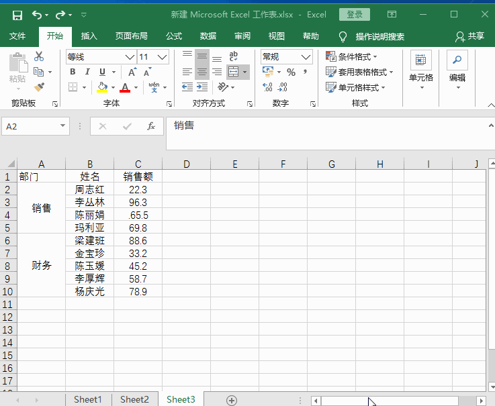The width and height of the screenshot is (495, 406).
Task: Open Cell Styles menu
Action: click(355, 87)
